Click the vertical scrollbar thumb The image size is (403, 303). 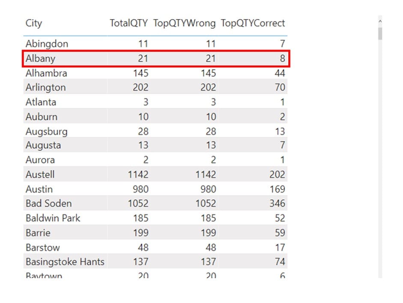click(x=380, y=34)
